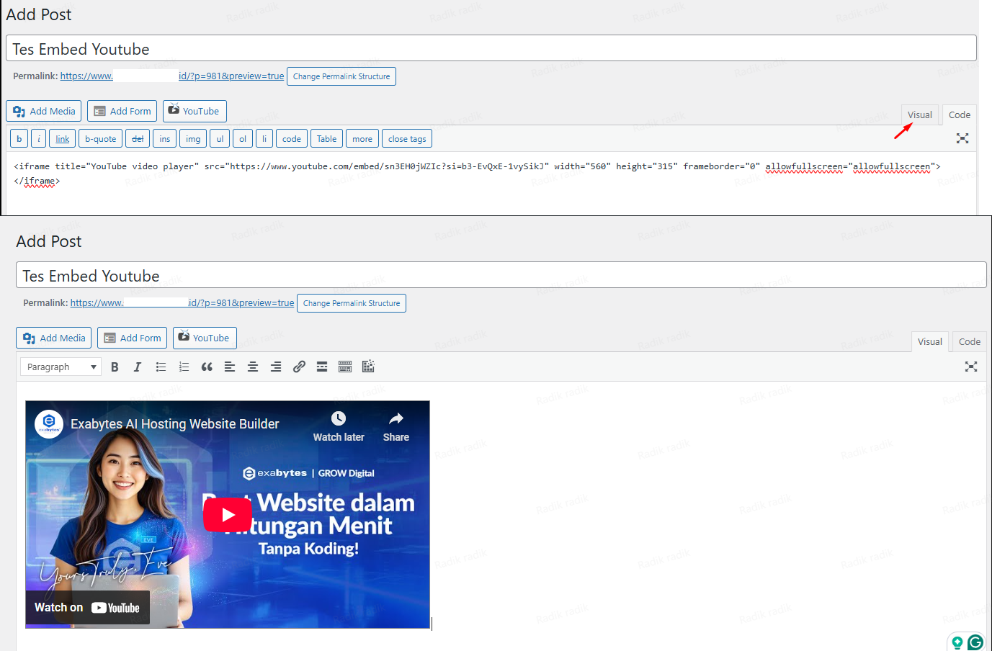This screenshot has width=992, height=651.
Task: Click the ins quicktag button
Action: (x=165, y=139)
